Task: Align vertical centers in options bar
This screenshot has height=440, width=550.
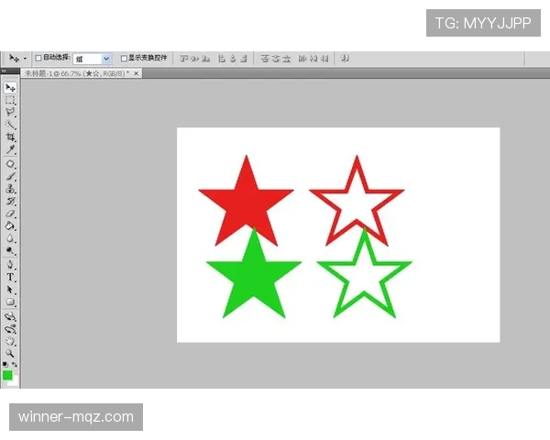Action: point(195,59)
